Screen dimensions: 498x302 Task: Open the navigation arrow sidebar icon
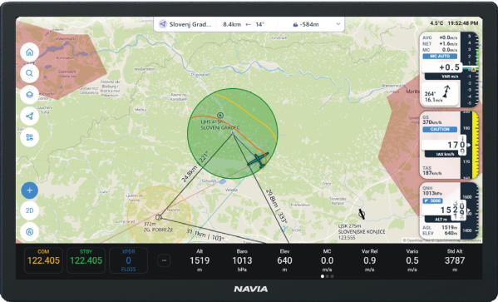[30, 116]
